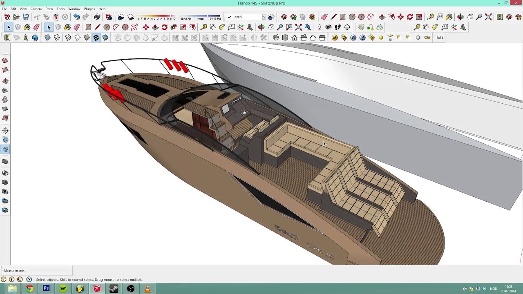Viewport: 523px width, 294px height.
Task: Open Chrome from the taskbar
Action: [x=29, y=289]
